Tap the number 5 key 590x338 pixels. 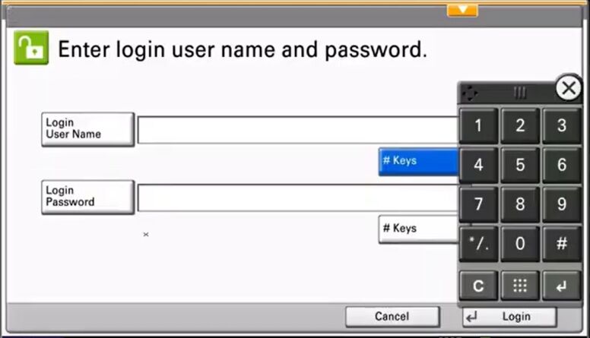coord(520,165)
